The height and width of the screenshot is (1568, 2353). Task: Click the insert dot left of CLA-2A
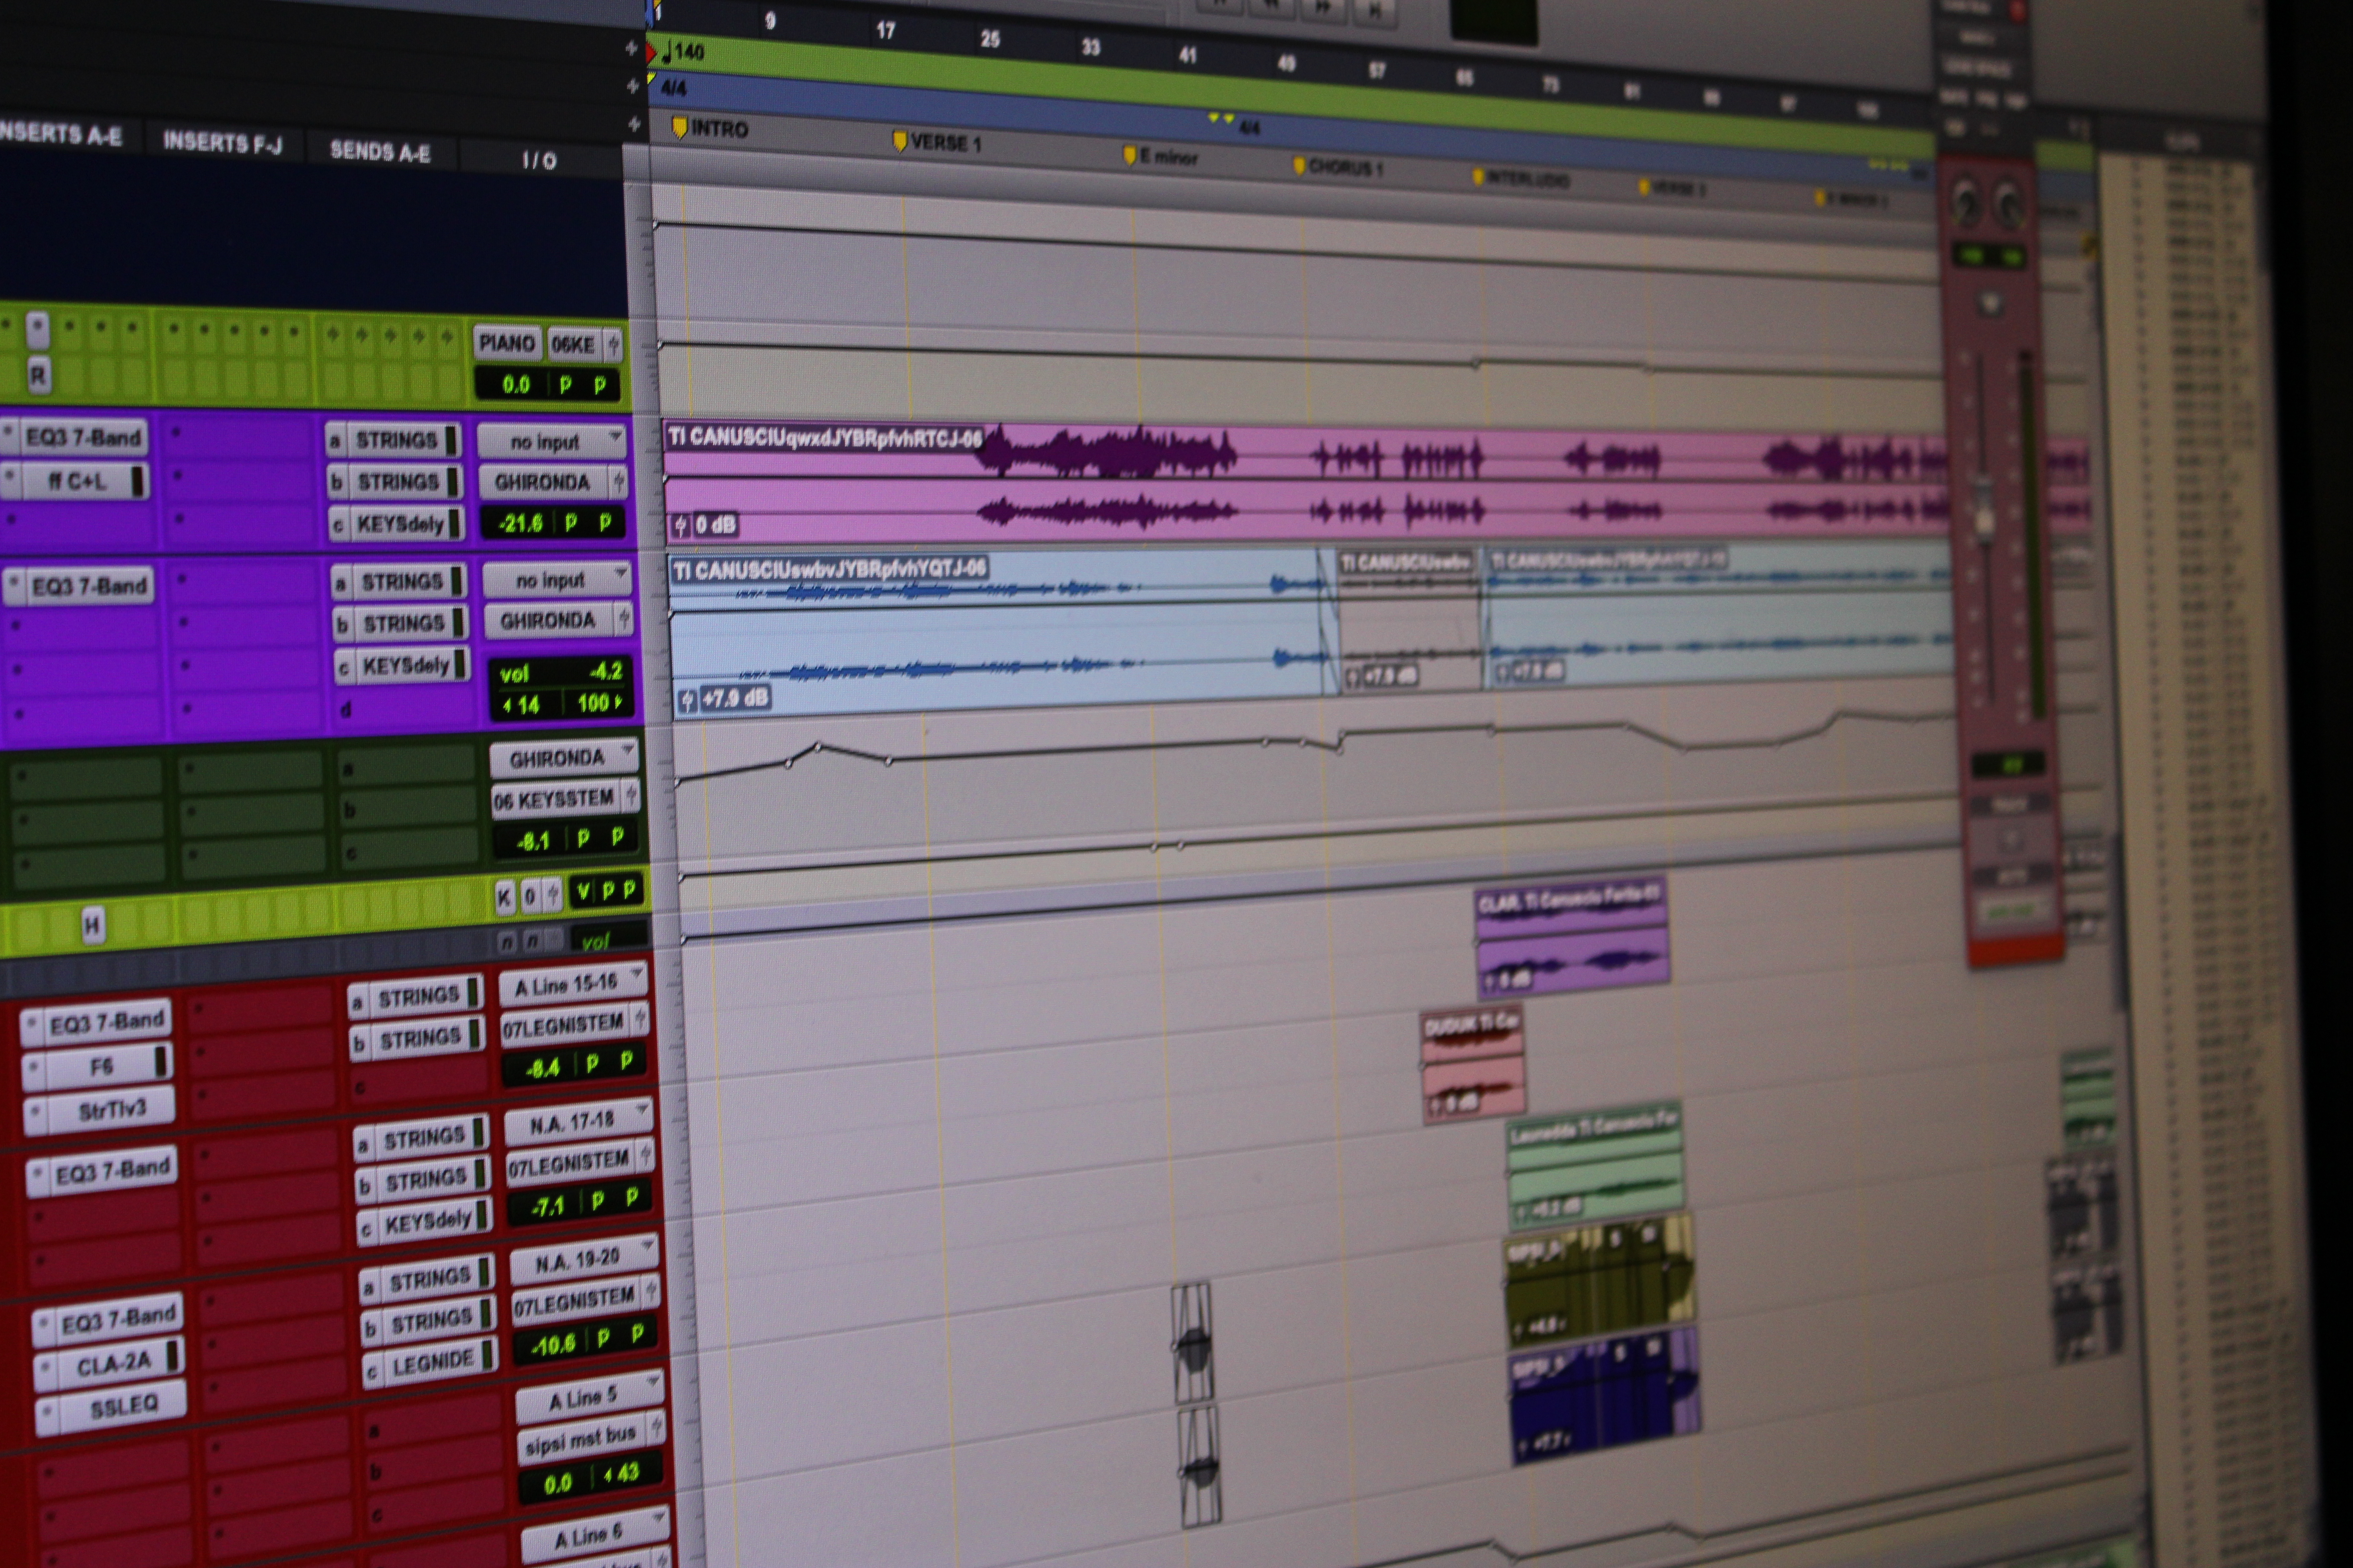45,1367
